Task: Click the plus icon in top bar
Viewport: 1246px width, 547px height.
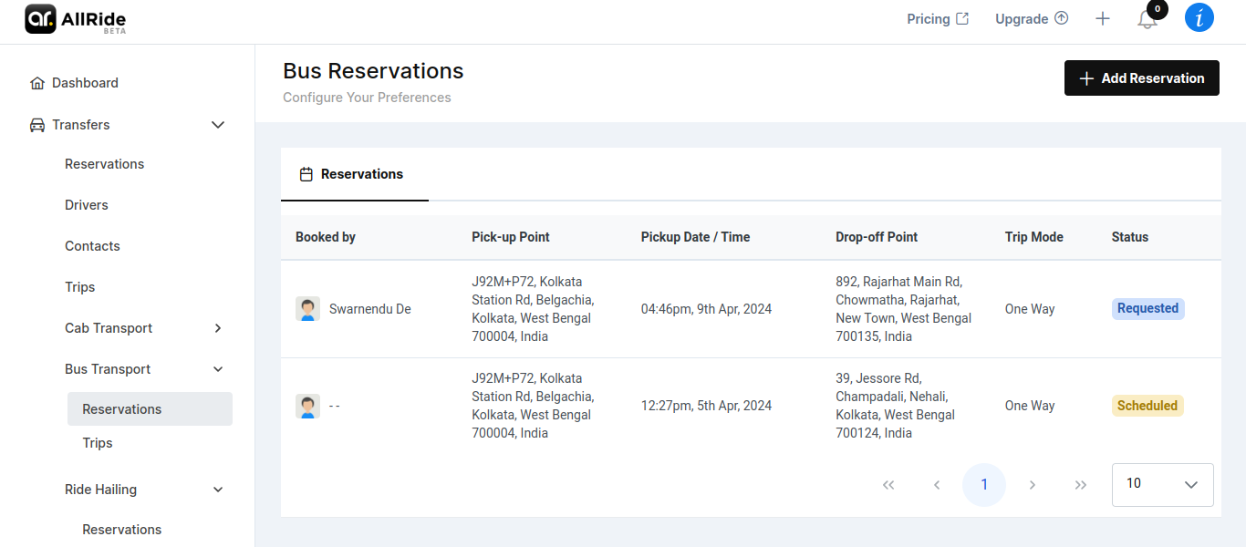Action: tap(1103, 19)
